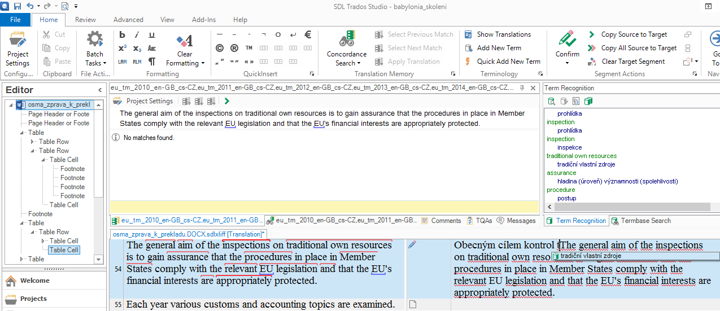Apply italic formatting
This screenshot has height=311, width=720.
[x=137, y=34]
